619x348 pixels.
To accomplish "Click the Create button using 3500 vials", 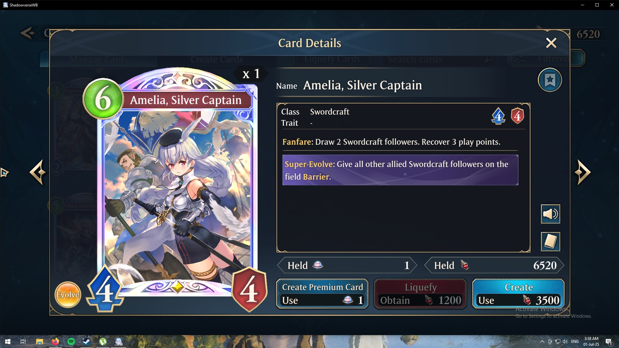I will pyautogui.click(x=518, y=294).
